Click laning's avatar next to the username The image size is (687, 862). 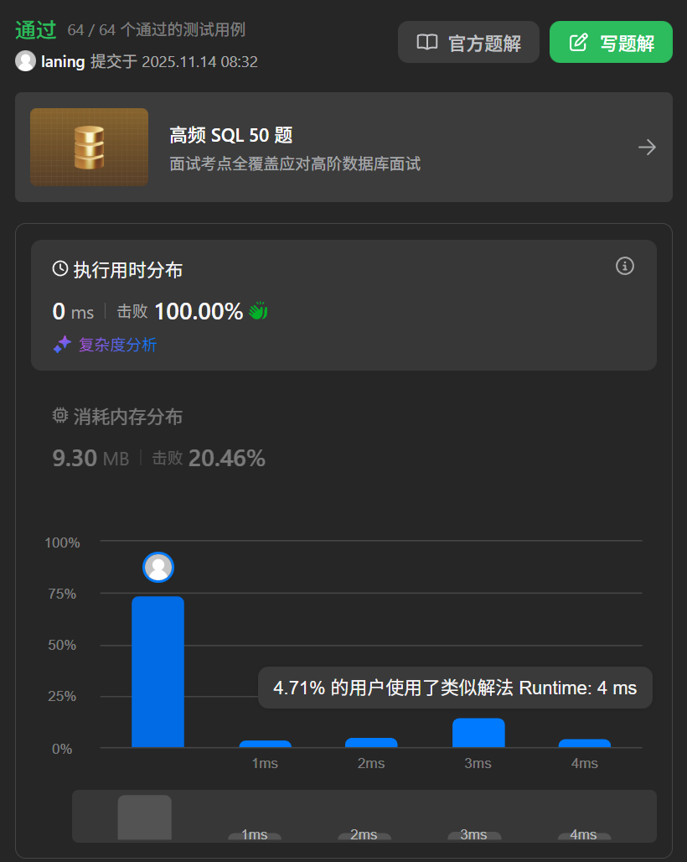coord(25,61)
